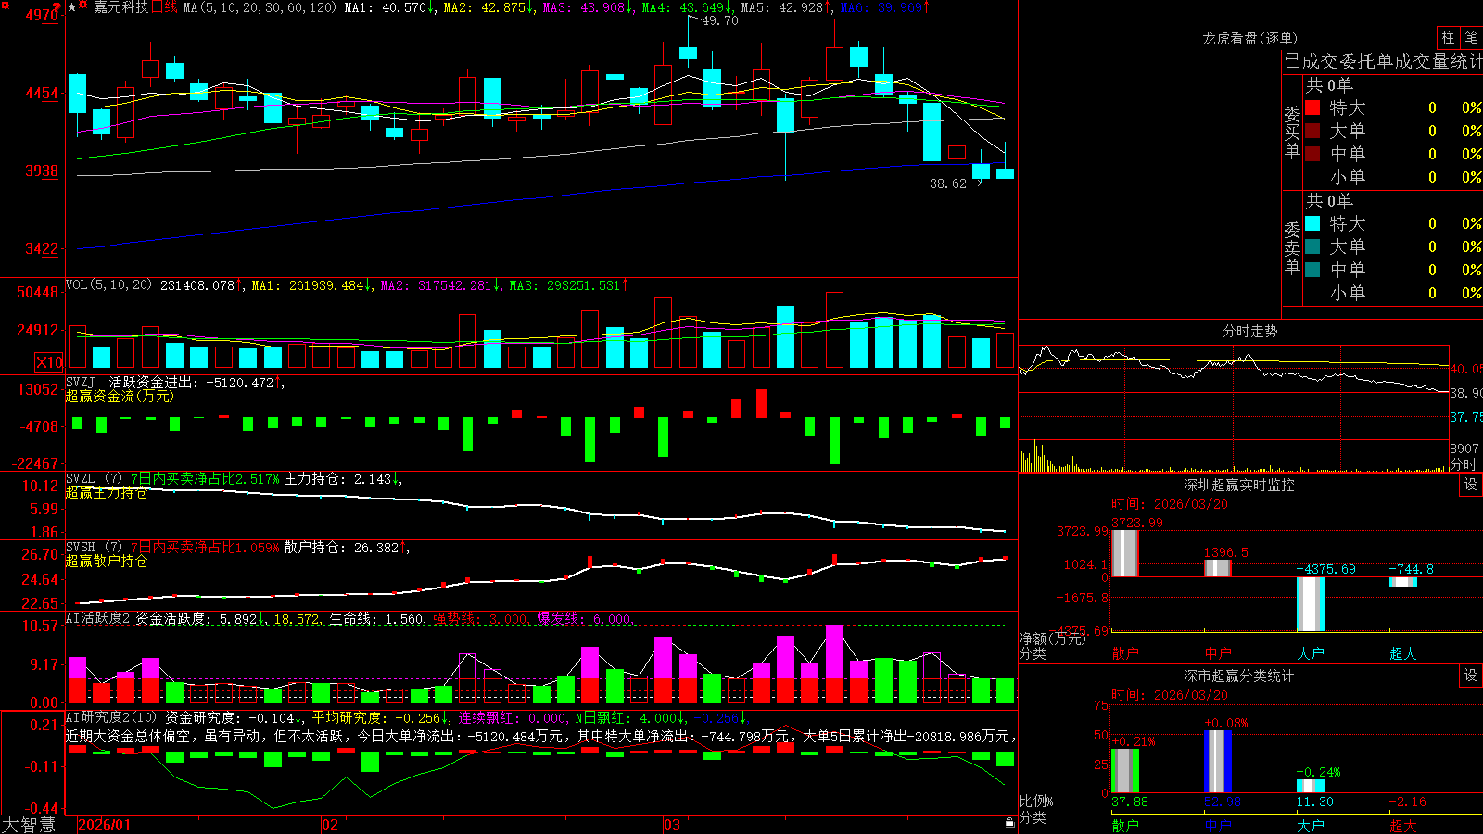Image resolution: width=1483 pixels, height=834 pixels.
Task: Click the 深市超赢分类统计 panel title
Action: tap(1238, 676)
